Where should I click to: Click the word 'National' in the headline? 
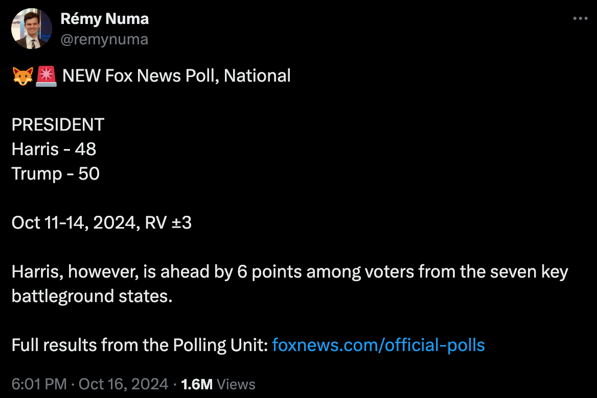[x=258, y=76]
